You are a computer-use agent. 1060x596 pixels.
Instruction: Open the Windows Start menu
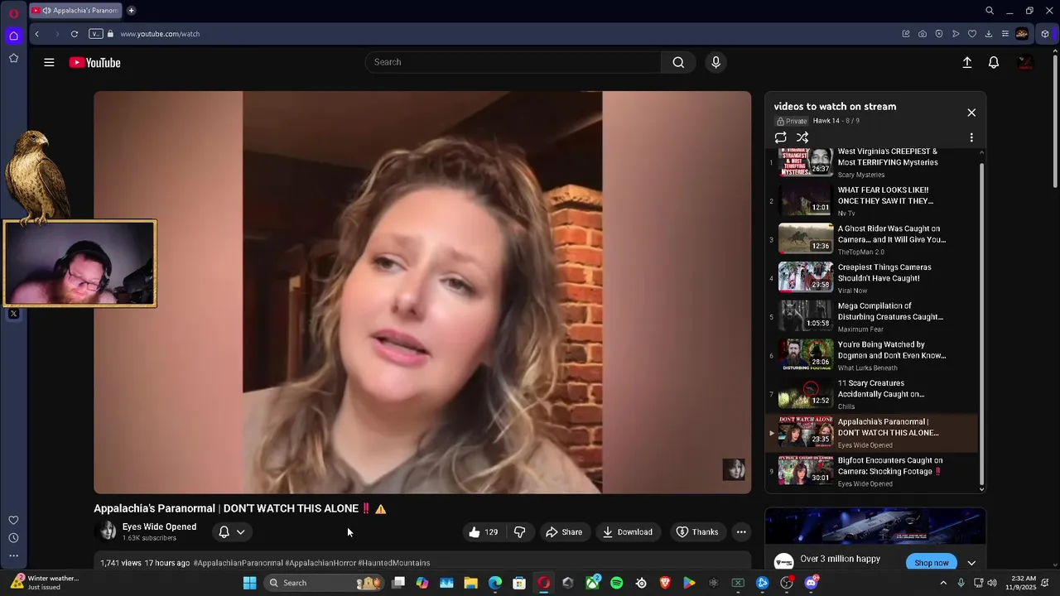coord(249,583)
